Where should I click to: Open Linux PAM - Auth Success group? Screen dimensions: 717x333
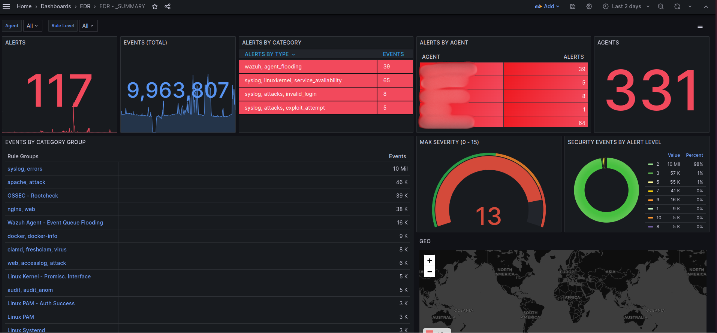click(x=41, y=303)
